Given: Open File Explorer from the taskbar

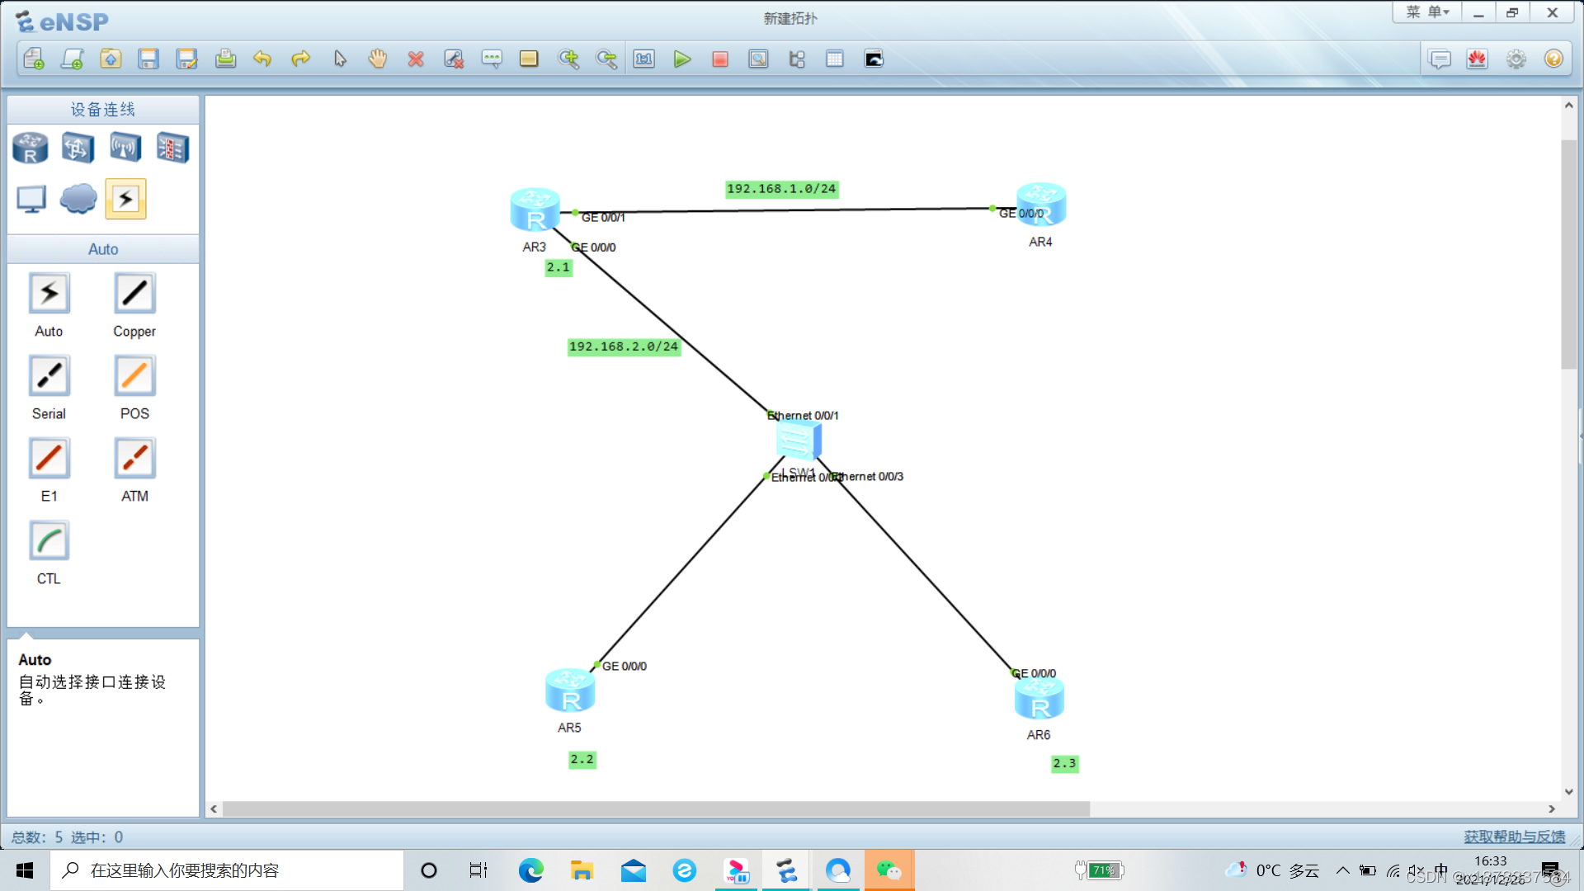Looking at the screenshot, I should click(x=582, y=870).
